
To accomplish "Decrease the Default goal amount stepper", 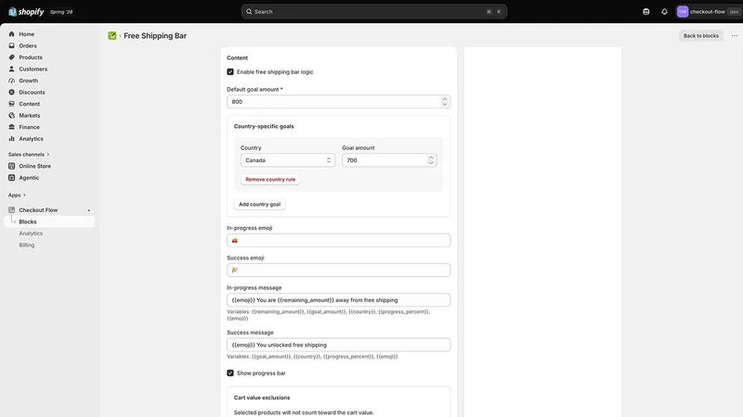I will coord(445,105).
